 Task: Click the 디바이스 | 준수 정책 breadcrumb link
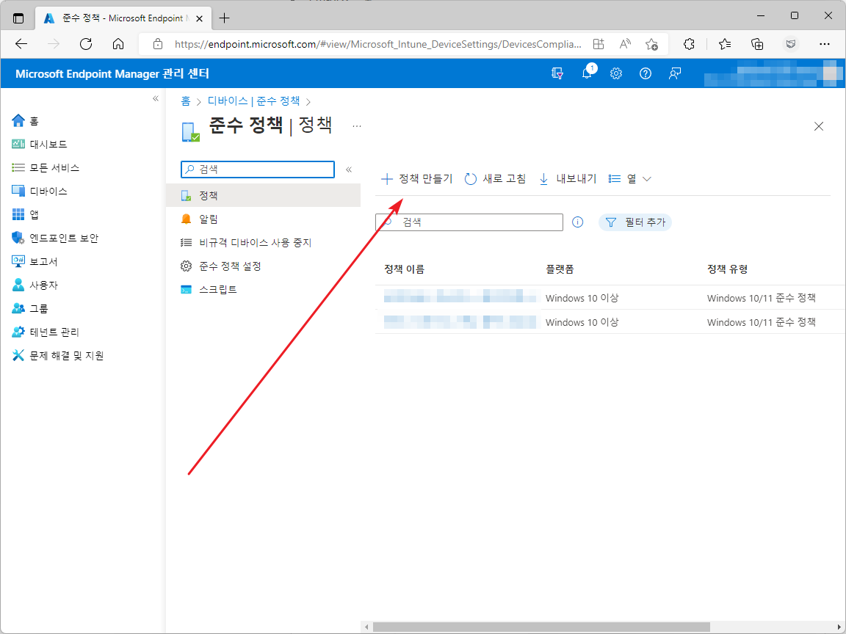pyautogui.click(x=253, y=101)
